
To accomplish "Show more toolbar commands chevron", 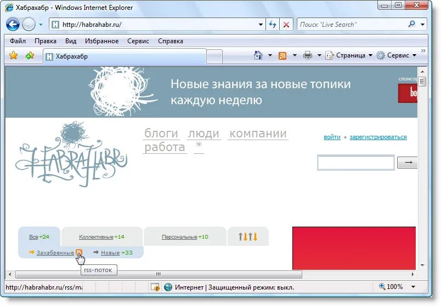I will click(423, 51).
